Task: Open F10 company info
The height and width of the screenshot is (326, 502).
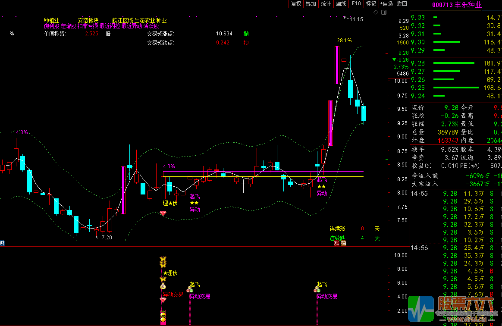Action: (356, 4)
